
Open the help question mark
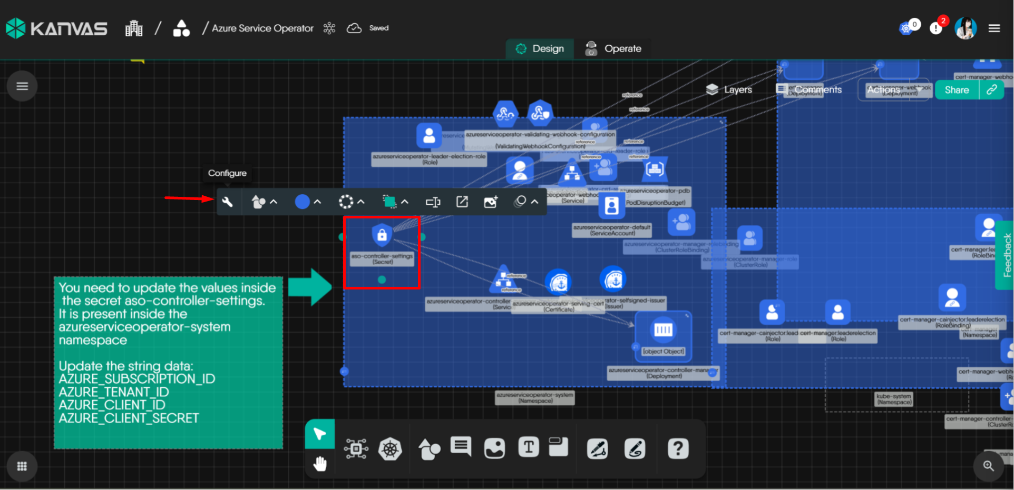pos(678,449)
